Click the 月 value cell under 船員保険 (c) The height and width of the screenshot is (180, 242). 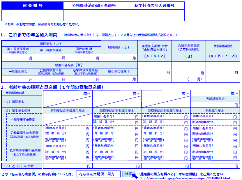click(119, 58)
